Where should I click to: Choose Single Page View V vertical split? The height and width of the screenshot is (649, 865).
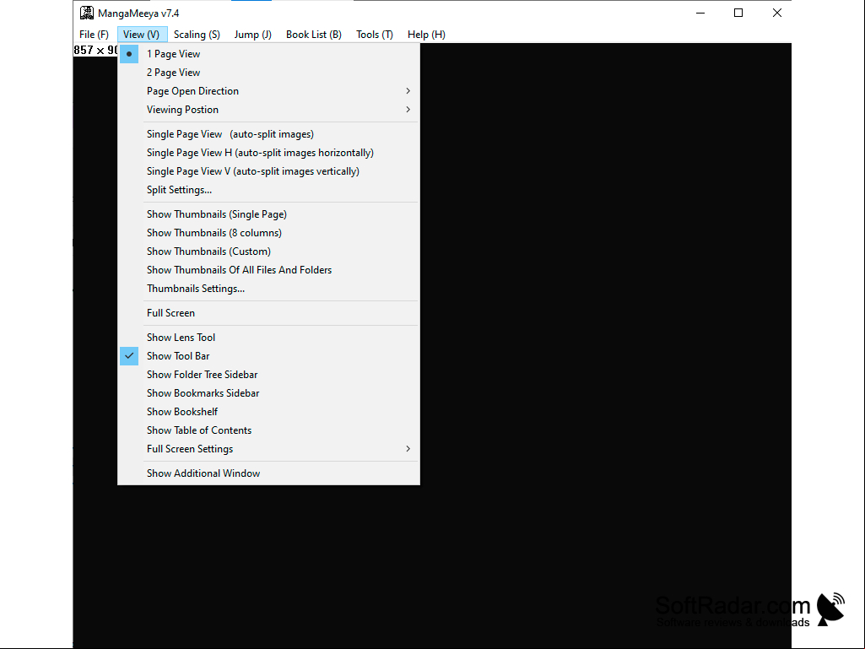pos(268,171)
